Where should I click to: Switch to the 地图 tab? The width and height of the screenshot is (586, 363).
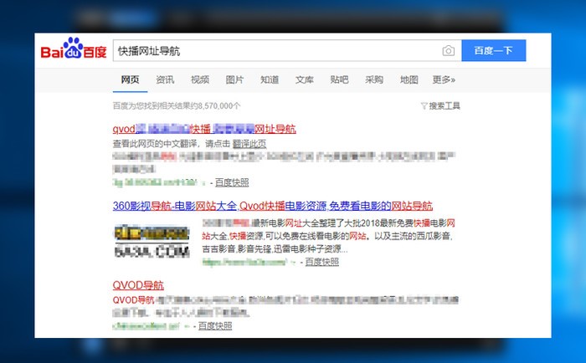tap(409, 79)
